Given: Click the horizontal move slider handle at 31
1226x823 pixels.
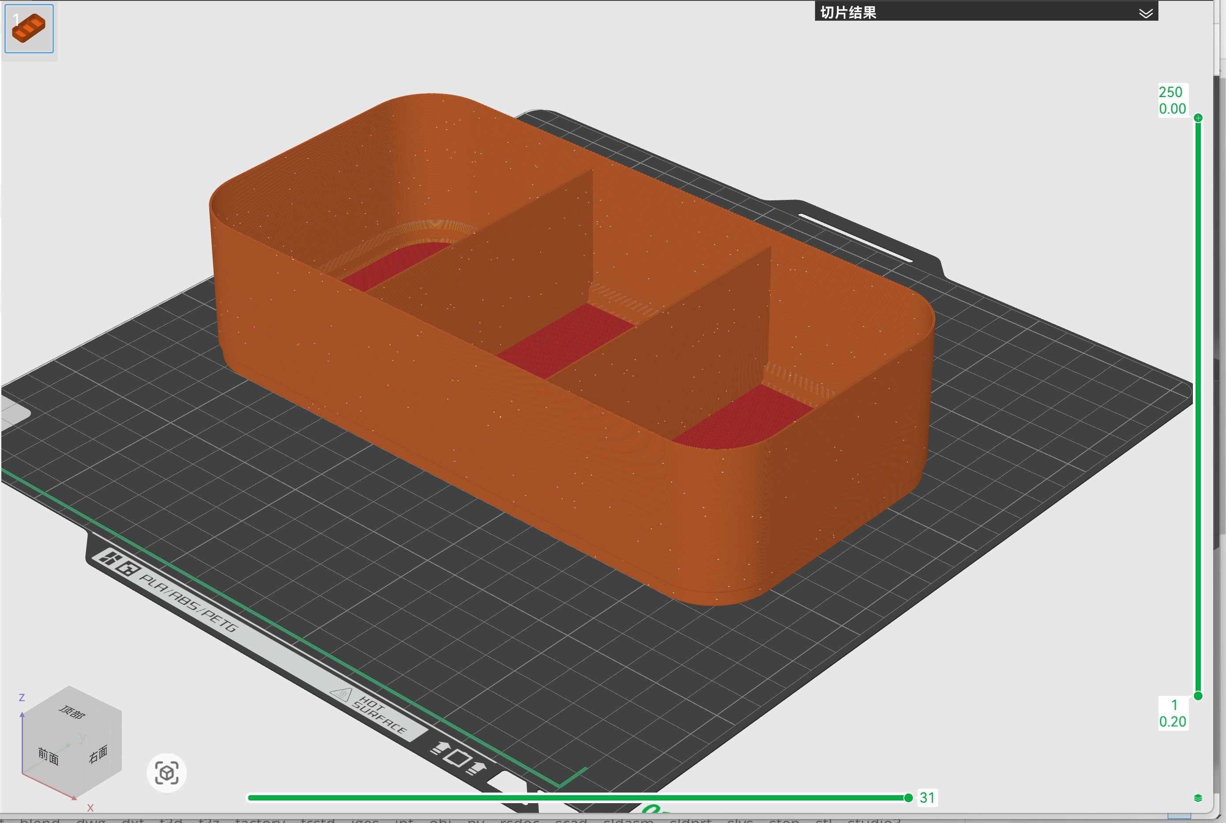Looking at the screenshot, I should tap(908, 798).
